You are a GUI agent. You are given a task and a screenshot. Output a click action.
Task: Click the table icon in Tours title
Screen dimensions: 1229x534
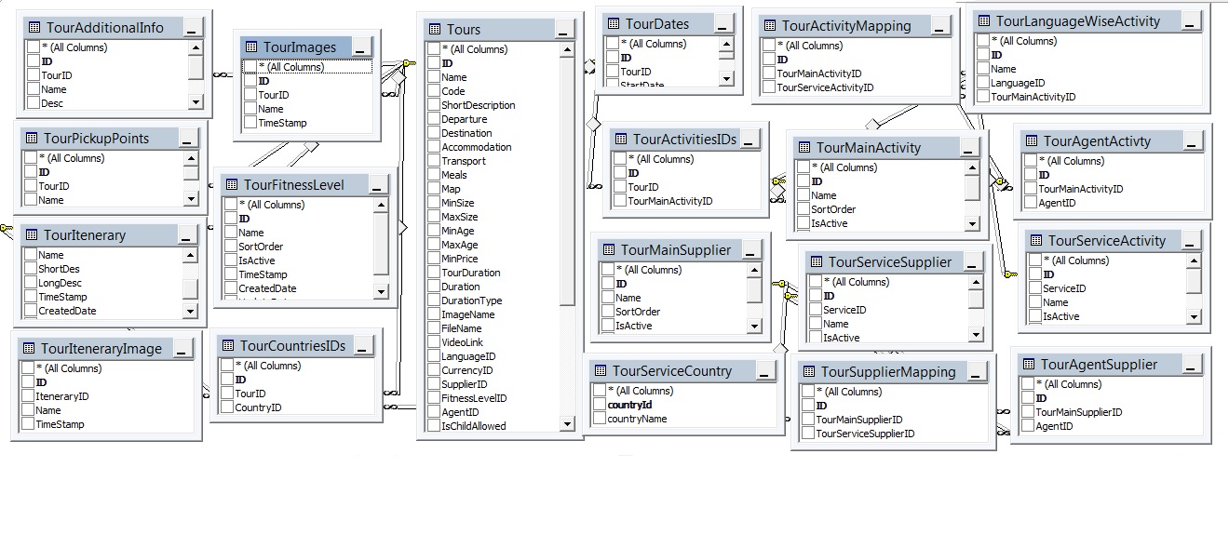coord(435,30)
